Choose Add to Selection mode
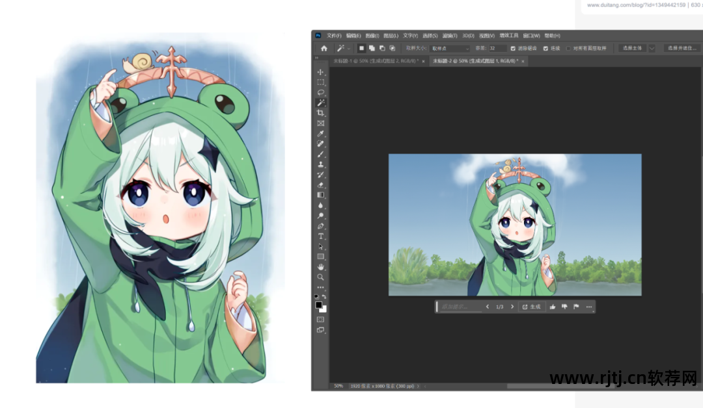 tap(372, 48)
